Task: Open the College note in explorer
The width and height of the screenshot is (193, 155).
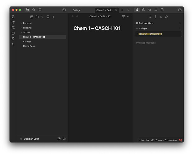Action: coord(43,42)
